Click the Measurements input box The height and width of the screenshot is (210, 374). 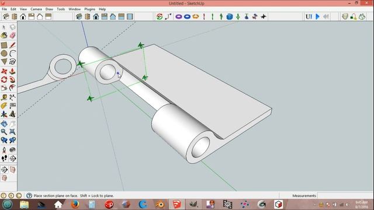click(345, 196)
